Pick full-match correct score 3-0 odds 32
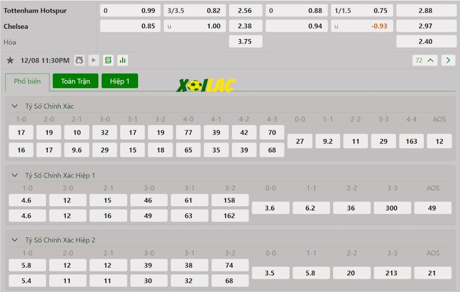 tap(105, 133)
